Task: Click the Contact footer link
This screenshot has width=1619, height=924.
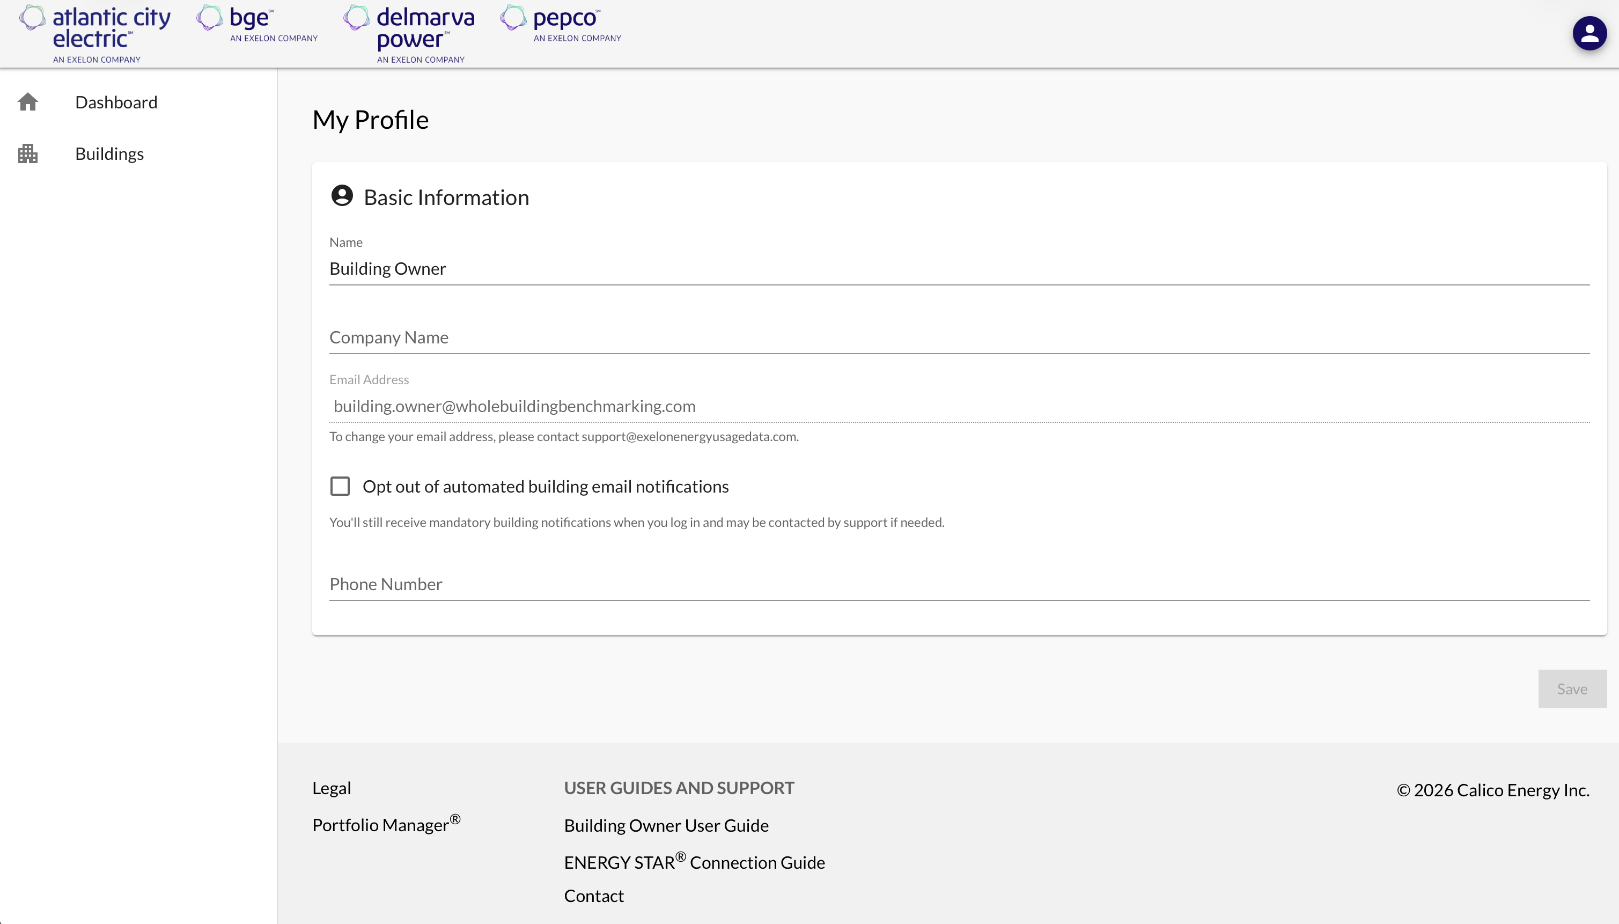Action: point(594,896)
